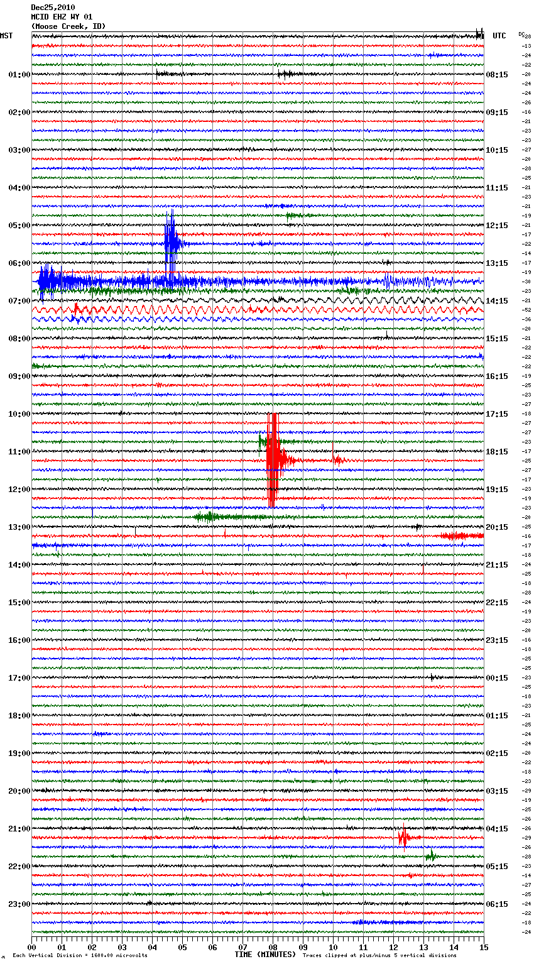Click the 20:15 UTC time label
534x964 pixels.
pos(497,527)
